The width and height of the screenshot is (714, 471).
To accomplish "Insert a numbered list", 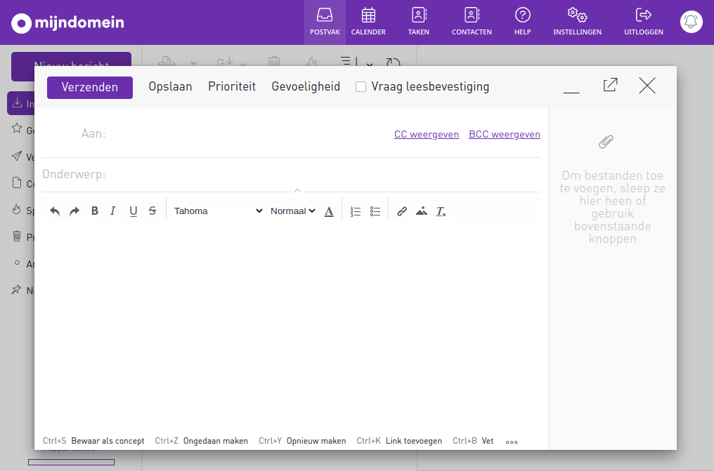I will point(356,211).
